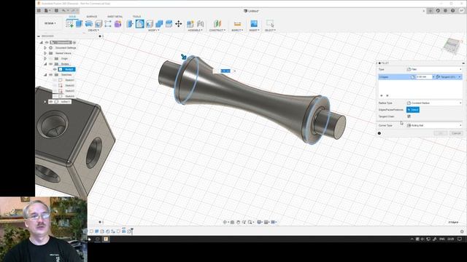Open timeline settings gear icon
This screenshot has width=467, height=262.
(x=462, y=231)
